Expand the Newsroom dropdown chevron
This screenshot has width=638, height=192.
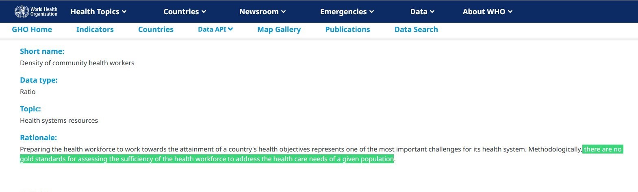pos(283,12)
